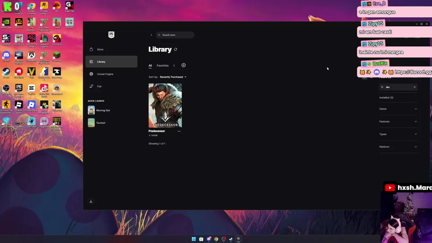
Task: Open Roblox Player desktop icon
Action: point(31,106)
